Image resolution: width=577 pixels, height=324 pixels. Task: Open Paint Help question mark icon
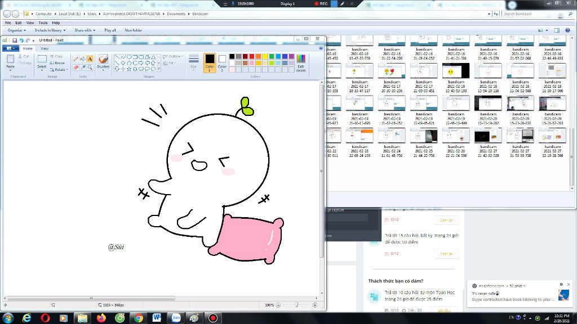click(321, 48)
